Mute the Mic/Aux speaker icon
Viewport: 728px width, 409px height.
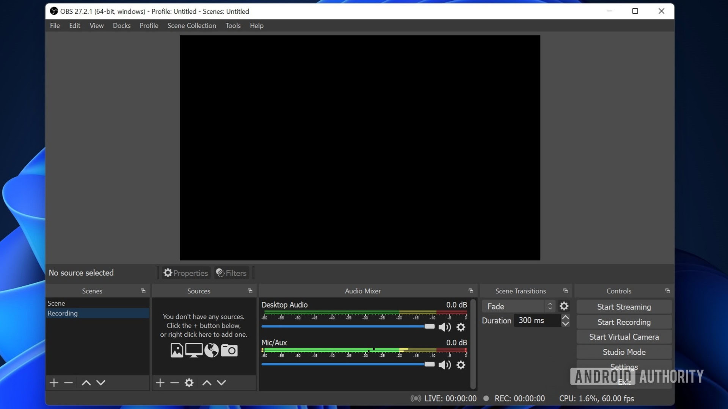point(444,365)
